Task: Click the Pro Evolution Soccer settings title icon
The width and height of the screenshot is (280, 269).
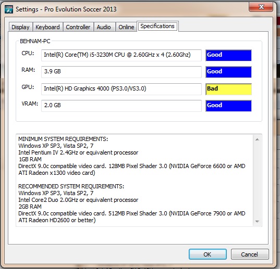Action: (x=9, y=9)
